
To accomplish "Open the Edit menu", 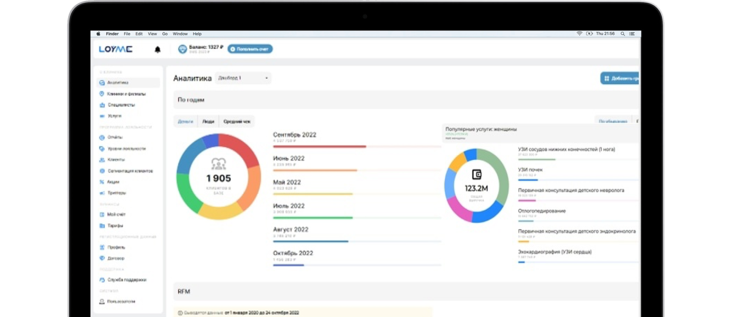I will pyautogui.click(x=139, y=33).
